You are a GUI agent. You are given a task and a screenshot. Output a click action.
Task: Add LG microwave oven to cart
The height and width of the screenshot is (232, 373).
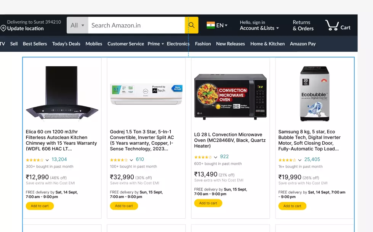click(208, 203)
